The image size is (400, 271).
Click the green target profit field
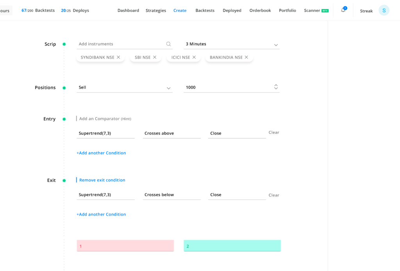point(232,246)
